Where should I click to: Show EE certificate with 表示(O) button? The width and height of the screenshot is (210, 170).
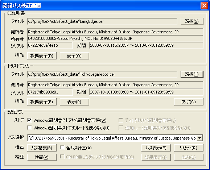pos(74,56)
